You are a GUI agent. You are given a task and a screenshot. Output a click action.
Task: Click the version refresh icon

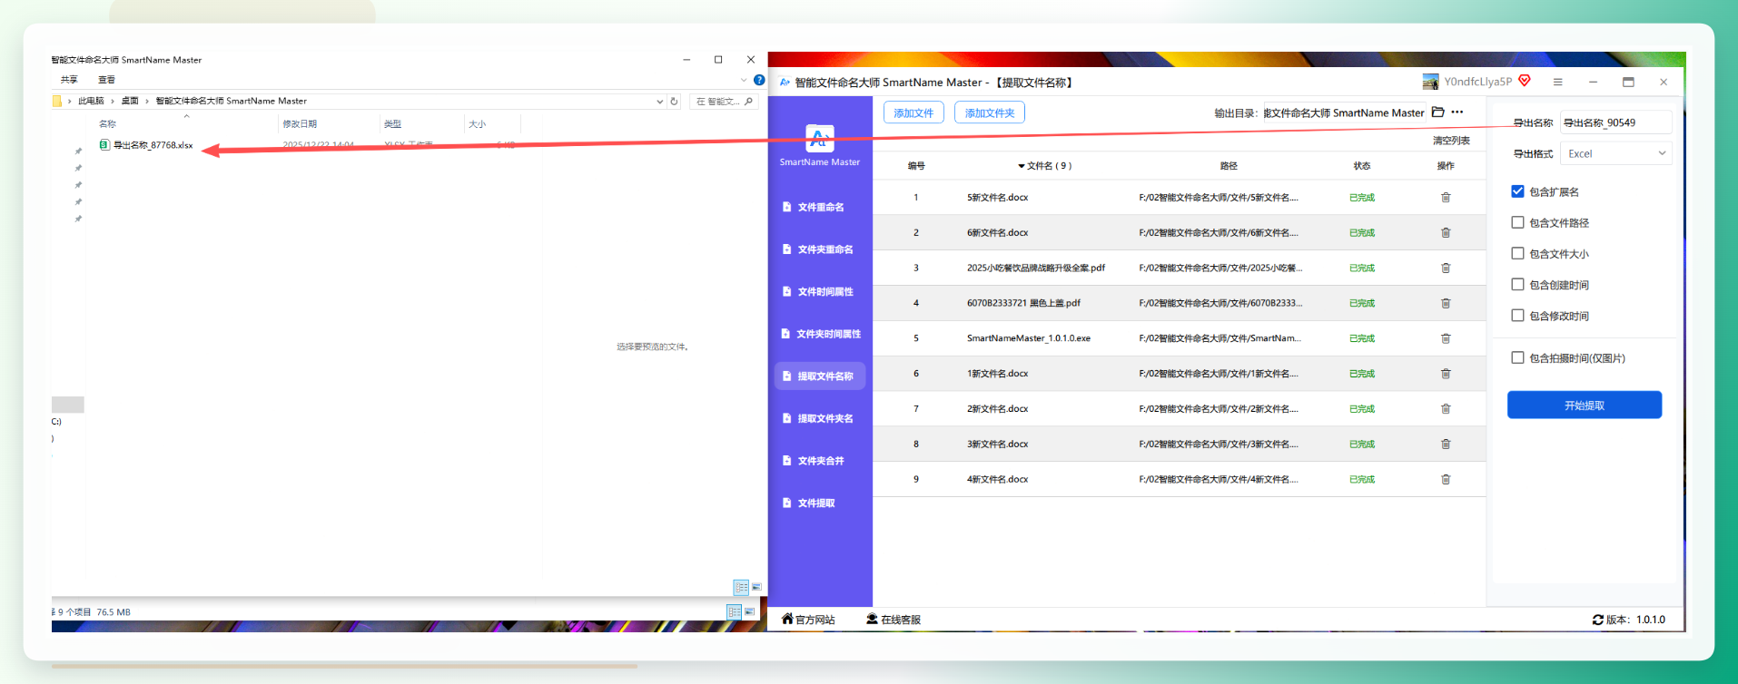(x=1597, y=620)
